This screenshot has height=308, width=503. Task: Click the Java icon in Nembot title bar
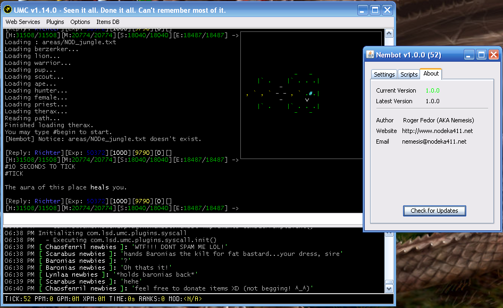click(x=371, y=55)
